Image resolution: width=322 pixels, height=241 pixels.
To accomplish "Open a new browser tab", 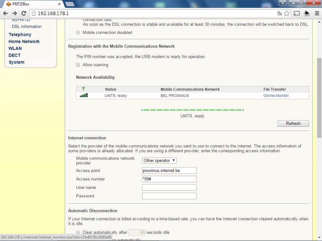I will tap(70, 4).
